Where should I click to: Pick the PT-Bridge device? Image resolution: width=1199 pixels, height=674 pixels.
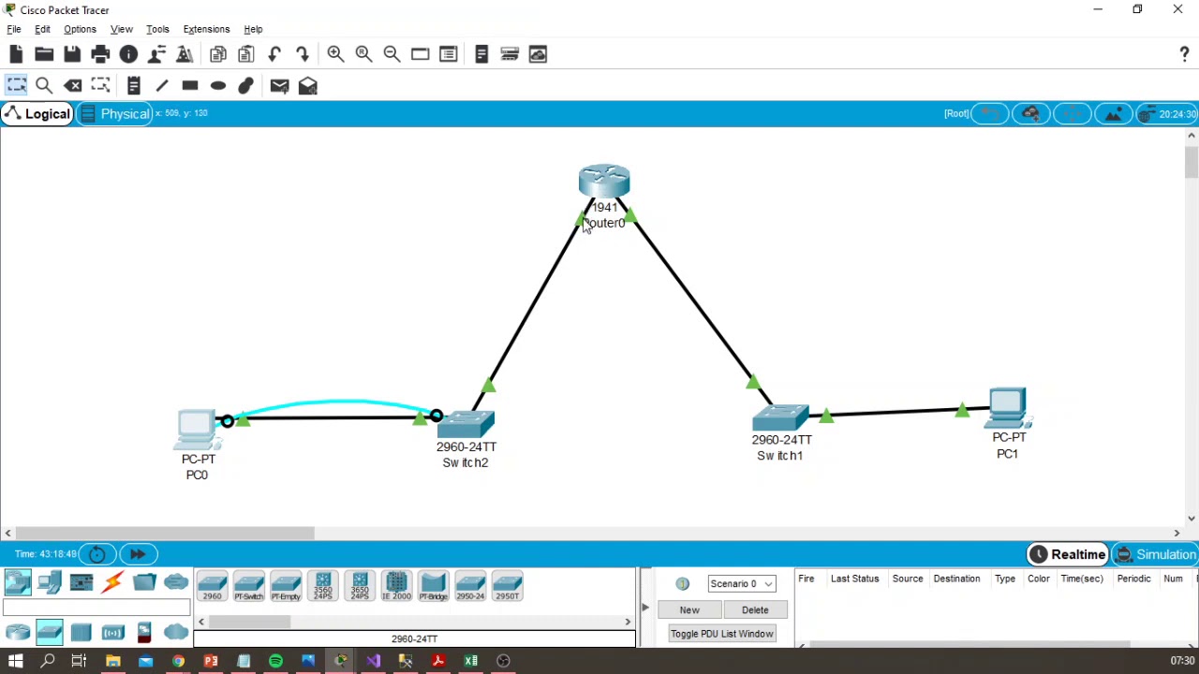pyautogui.click(x=433, y=585)
